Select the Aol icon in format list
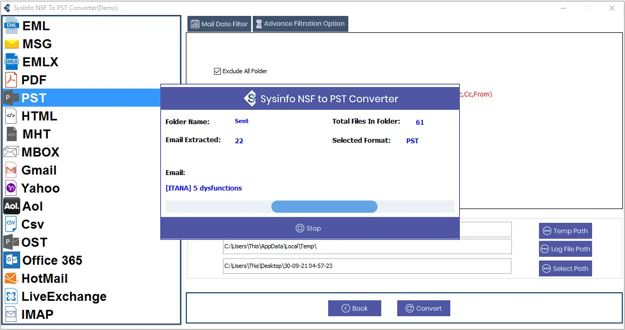The image size is (625, 330). [x=12, y=206]
